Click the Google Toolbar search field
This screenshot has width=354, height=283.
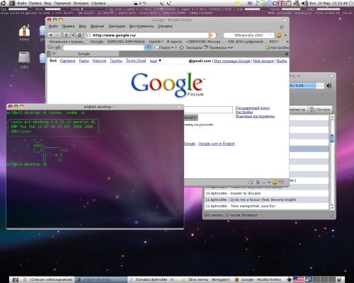point(104,47)
